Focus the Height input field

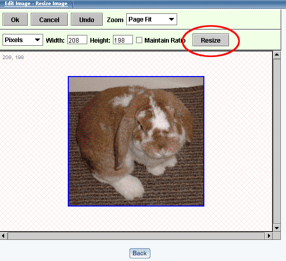click(123, 40)
